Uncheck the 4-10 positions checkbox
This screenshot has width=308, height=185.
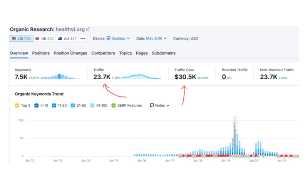click(x=36, y=105)
